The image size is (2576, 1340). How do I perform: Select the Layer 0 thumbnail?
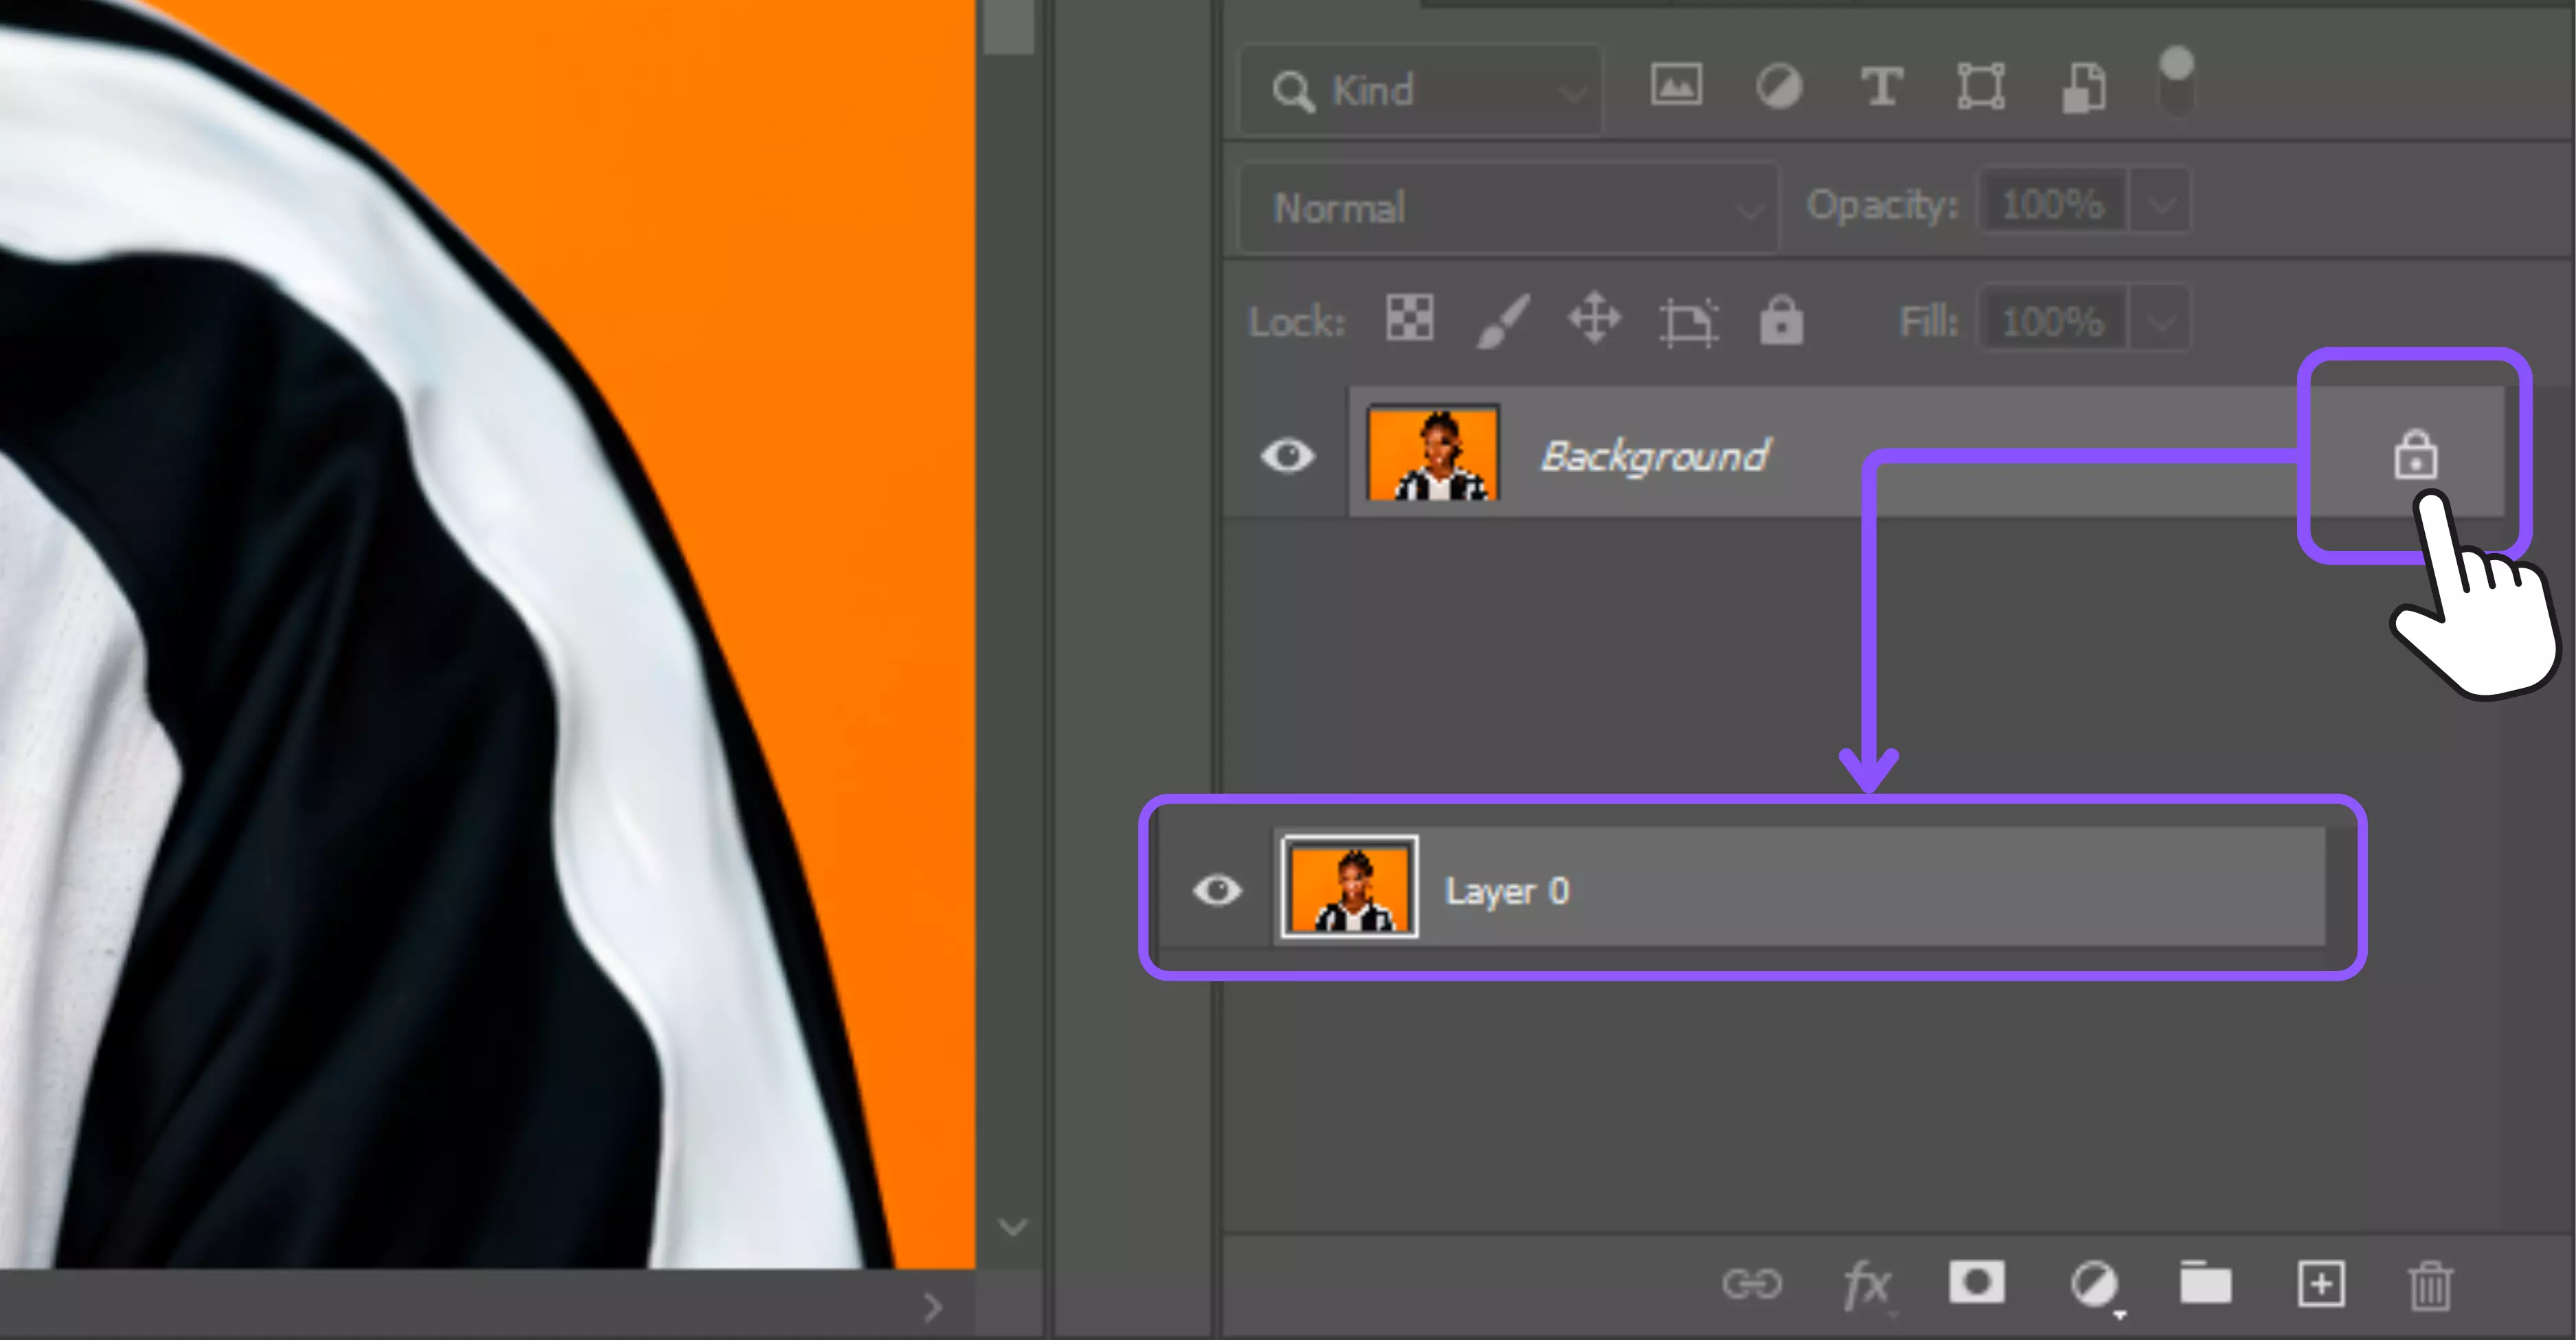[1349, 887]
